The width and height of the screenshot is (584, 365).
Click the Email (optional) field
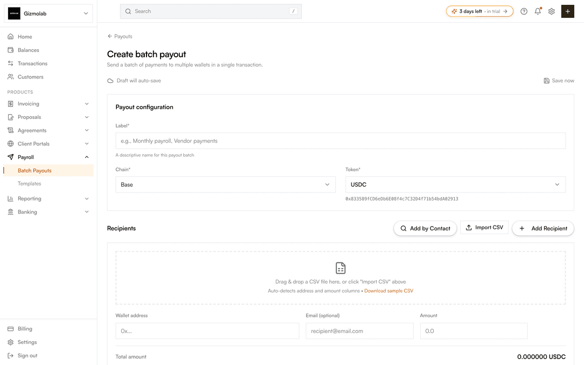(x=360, y=331)
